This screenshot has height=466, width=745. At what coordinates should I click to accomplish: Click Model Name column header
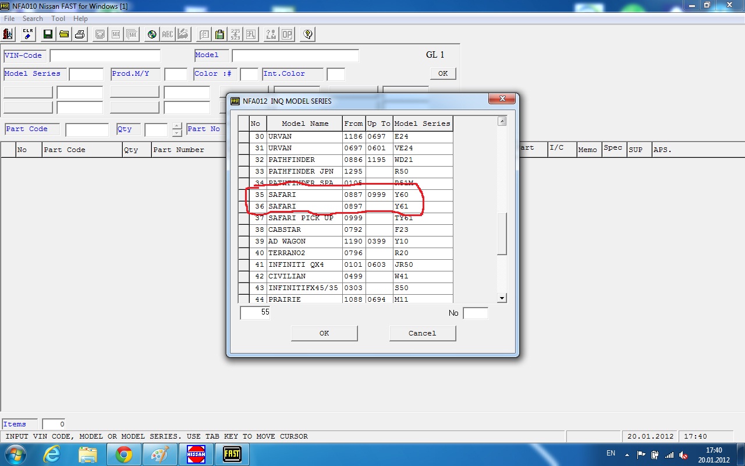pyautogui.click(x=305, y=123)
